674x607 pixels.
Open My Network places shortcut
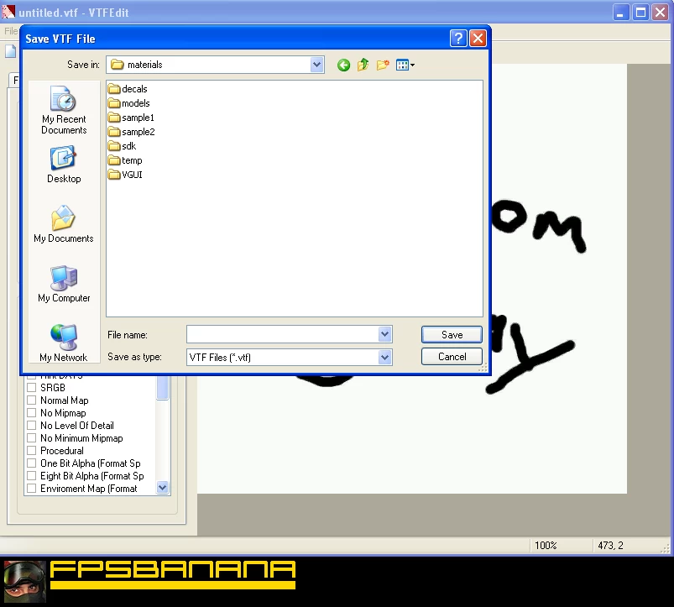pyautogui.click(x=64, y=343)
